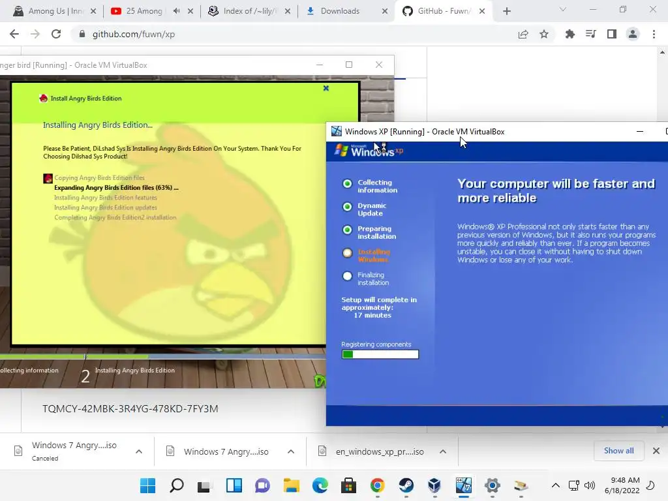This screenshot has width=668, height=501.
Task: Open the Chrome three-dot menu
Action: click(x=654, y=34)
